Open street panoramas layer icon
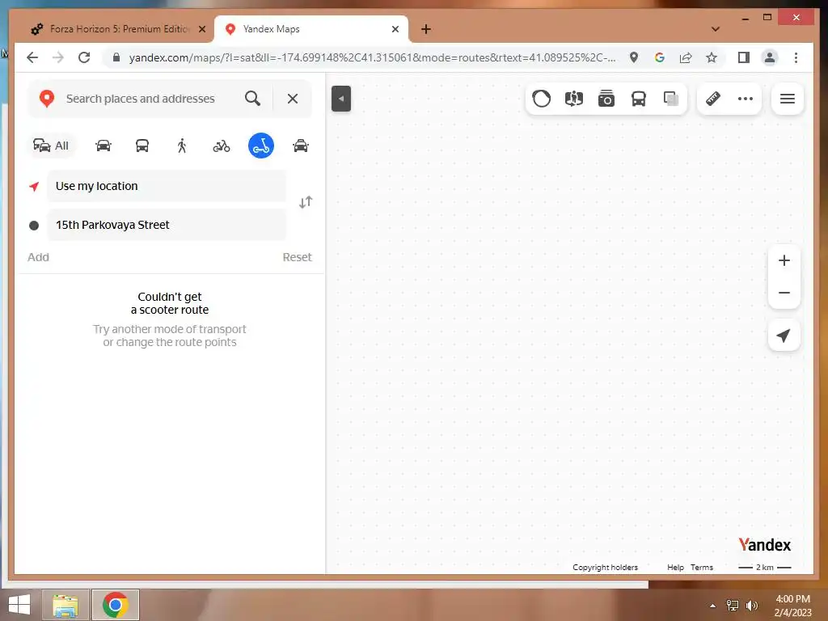The image size is (828, 621). 574,99
